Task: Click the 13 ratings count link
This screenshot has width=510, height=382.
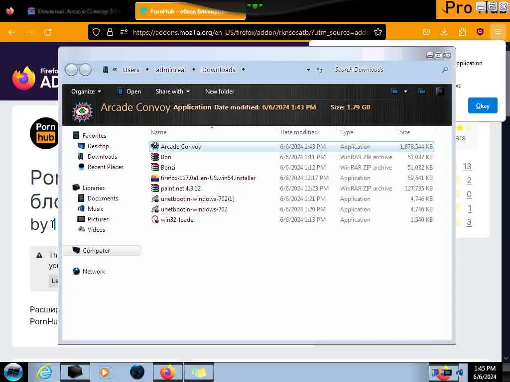Action: 467,166
